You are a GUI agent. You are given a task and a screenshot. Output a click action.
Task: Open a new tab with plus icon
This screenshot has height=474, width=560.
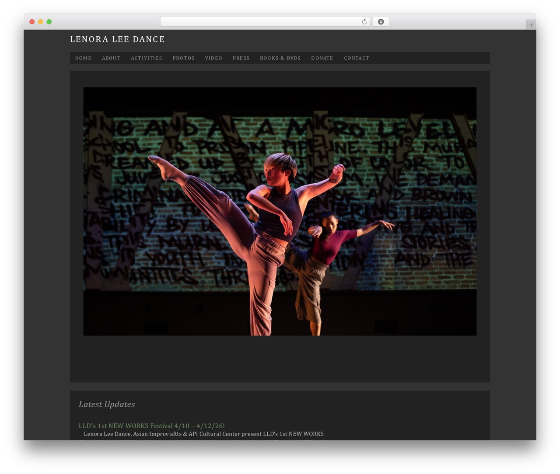click(531, 25)
